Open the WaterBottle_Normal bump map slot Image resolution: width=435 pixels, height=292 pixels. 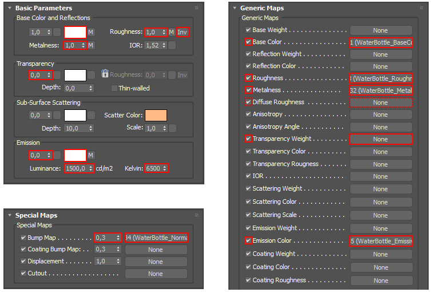tap(156, 237)
